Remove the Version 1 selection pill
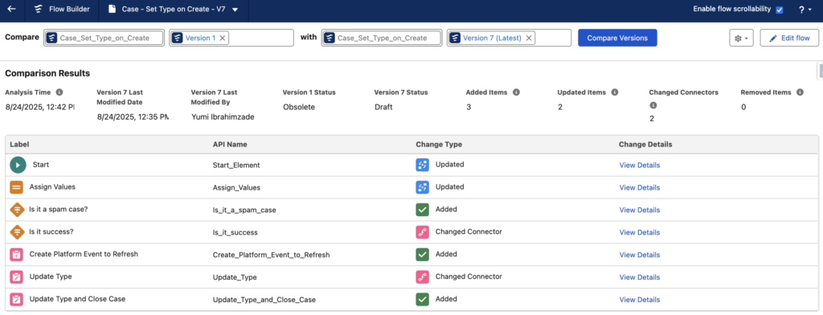 pyautogui.click(x=222, y=38)
